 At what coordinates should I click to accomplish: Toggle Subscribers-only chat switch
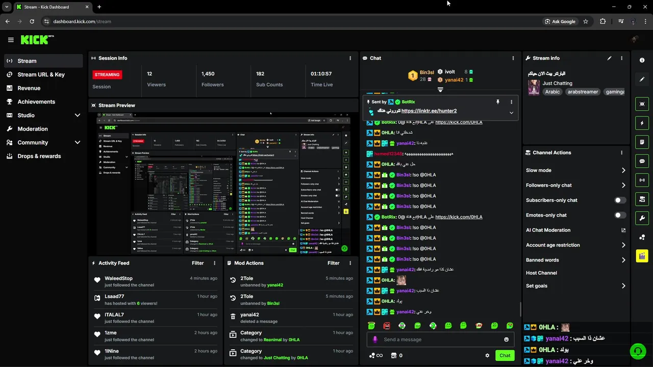[x=620, y=200]
